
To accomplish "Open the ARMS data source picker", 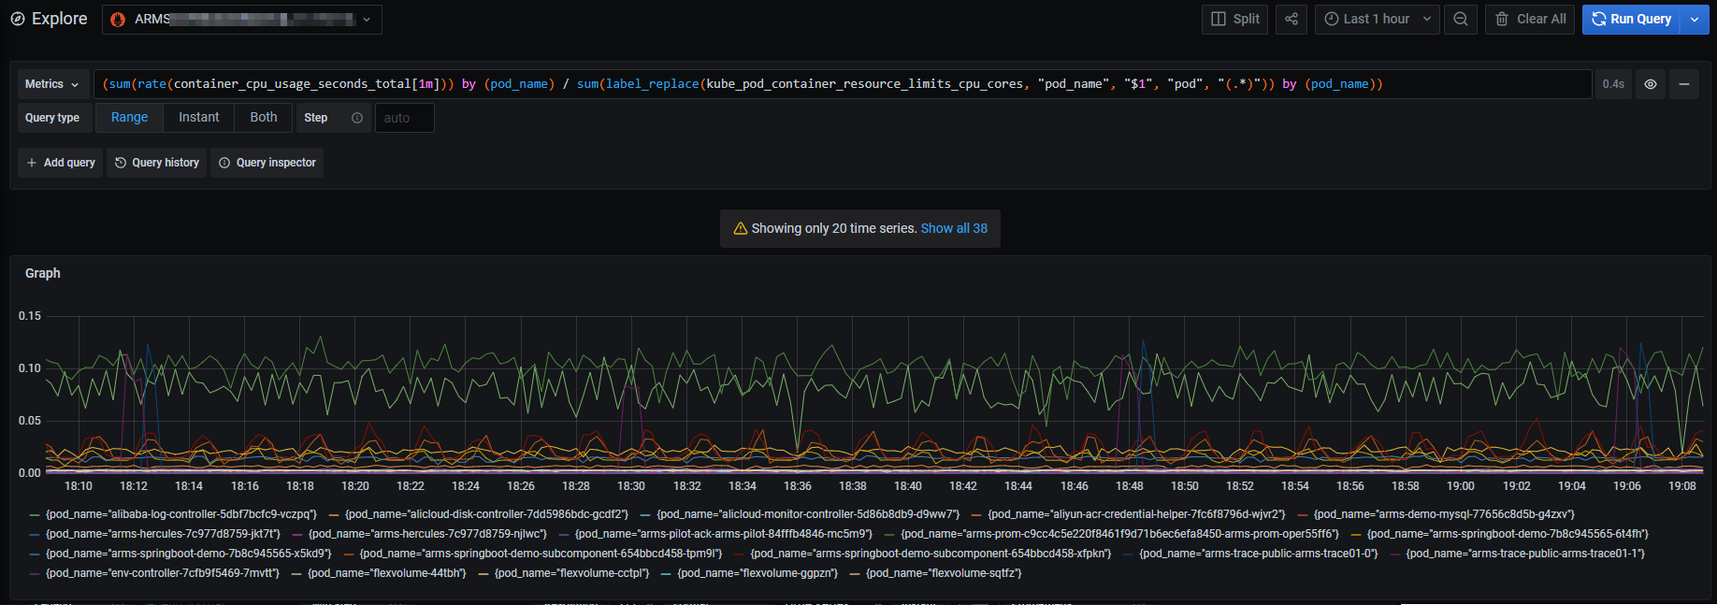I will tap(242, 19).
